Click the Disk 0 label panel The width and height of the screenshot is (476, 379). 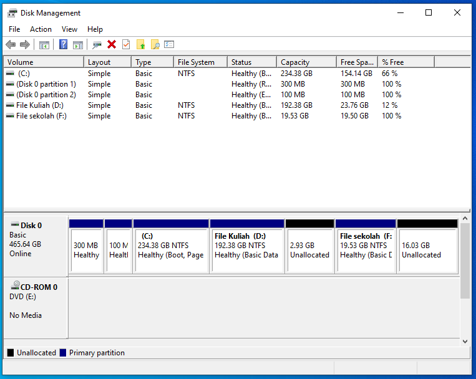click(x=36, y=245)
